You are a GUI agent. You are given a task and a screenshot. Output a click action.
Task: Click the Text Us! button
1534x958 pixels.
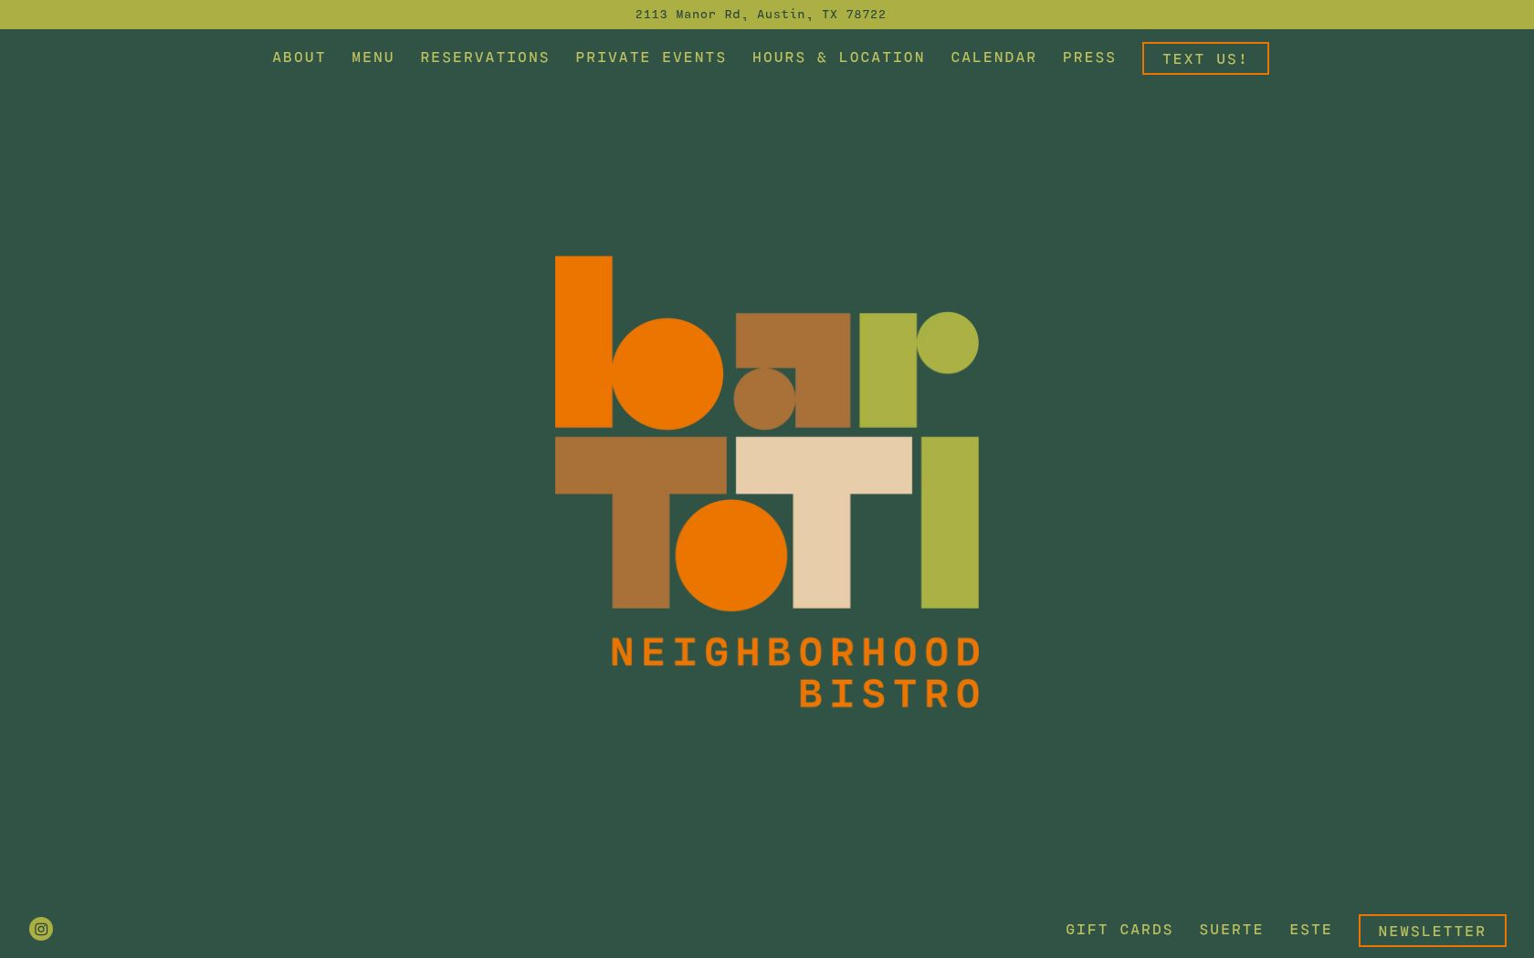(x=1205, y=58)
